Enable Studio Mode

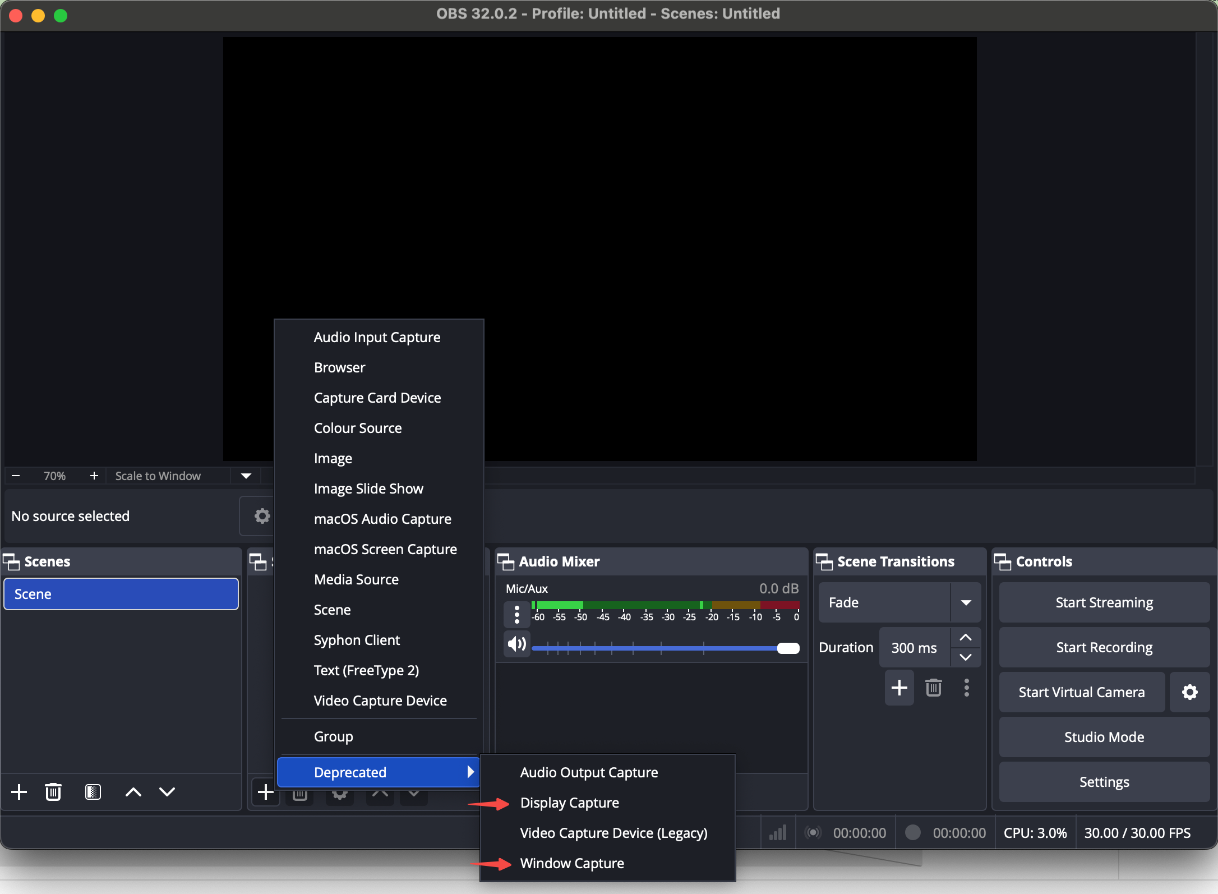[1103, 736]
